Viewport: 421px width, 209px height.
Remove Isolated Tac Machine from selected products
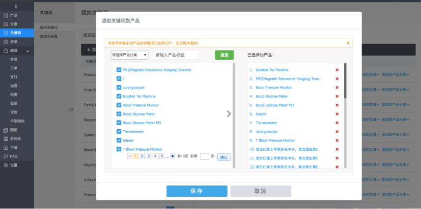click(x=337, y=70)
